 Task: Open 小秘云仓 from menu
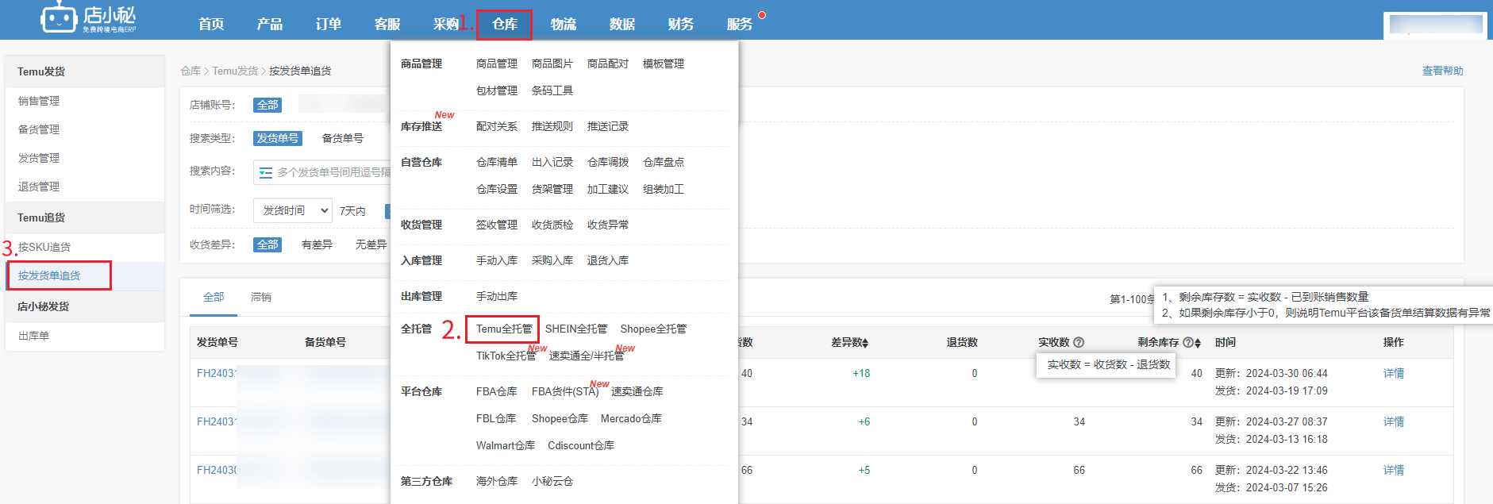tap(552, 481)
